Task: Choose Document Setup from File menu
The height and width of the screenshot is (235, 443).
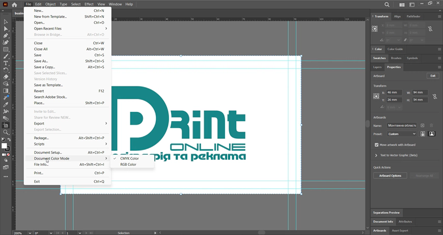Action: pos(68,152)
